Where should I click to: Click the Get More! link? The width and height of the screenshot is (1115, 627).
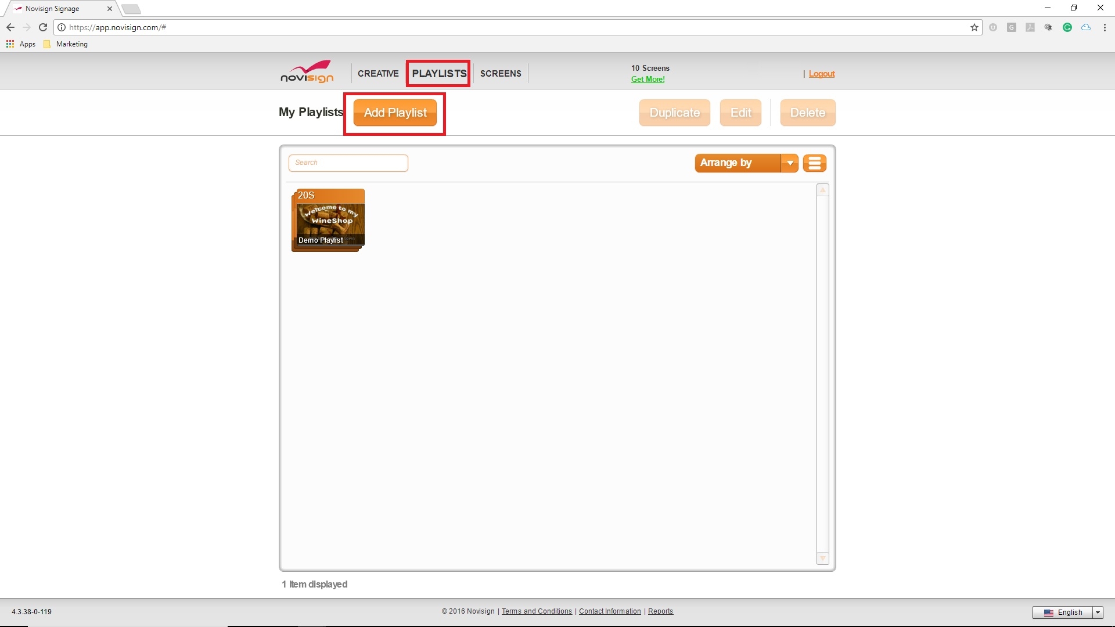[648, 80]
